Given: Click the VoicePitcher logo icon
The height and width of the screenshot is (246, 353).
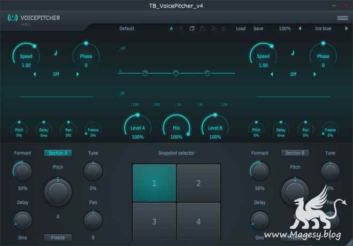Looking at the screenshot, I should pyautogui.click(x=12, y=18).
